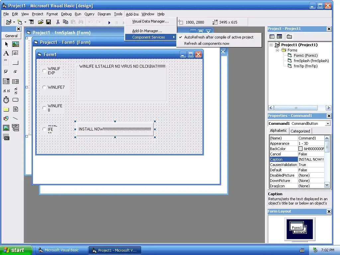The image size is (340, 255).
Task: Start the program with the Run arrow
Action: click(x=109, y=22)
